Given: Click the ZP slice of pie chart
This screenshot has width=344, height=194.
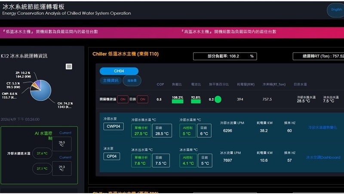Looking at the screenshot, I should click(37, 82).
